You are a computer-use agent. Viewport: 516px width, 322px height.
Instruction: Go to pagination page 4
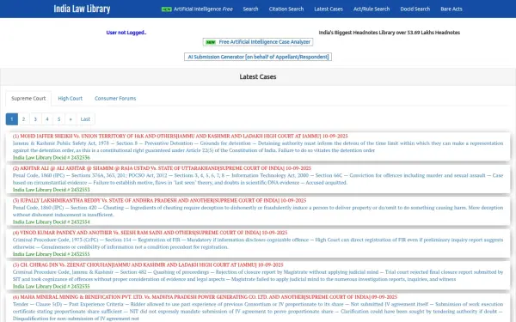[x=47, y=119]
